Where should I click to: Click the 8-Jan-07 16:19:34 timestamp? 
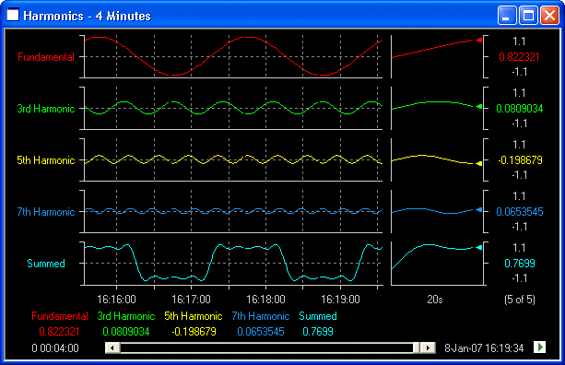click(484, 348)
